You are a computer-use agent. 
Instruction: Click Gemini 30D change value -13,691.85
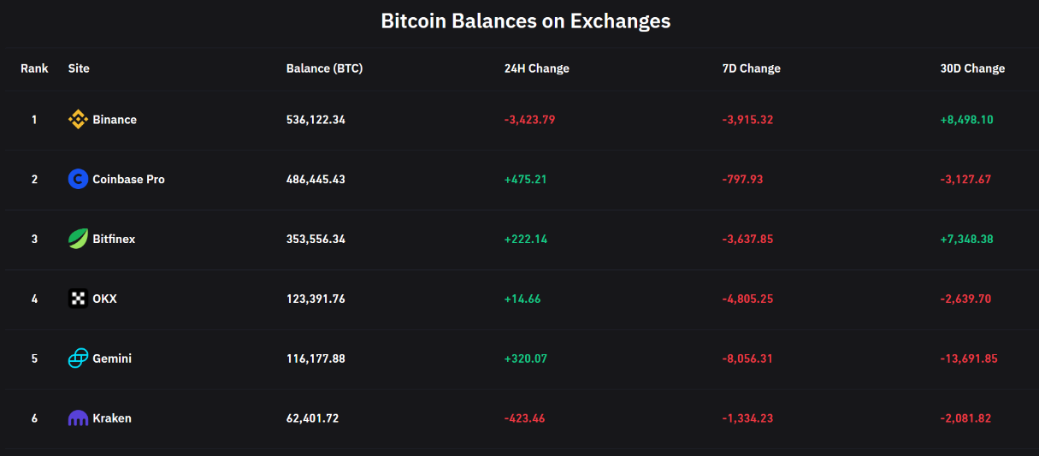pos(969,358)
